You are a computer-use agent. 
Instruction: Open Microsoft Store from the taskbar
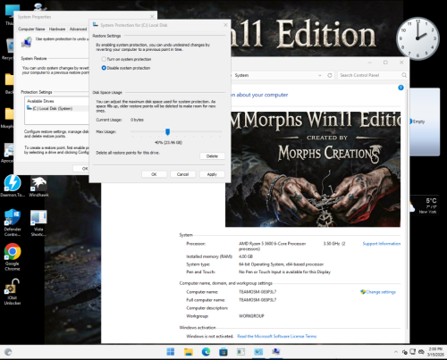(223, 352)
